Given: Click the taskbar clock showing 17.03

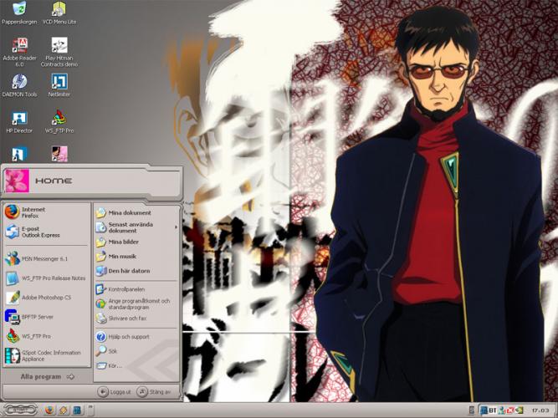Looking at the screenshot, I should point(540,410).
